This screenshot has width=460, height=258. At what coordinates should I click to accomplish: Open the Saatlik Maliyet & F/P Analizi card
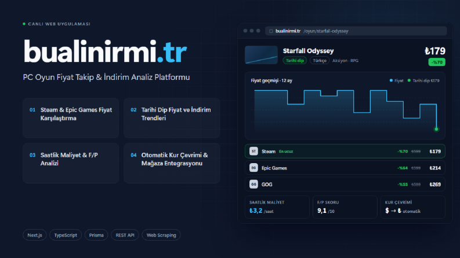(x=71, y=163)
